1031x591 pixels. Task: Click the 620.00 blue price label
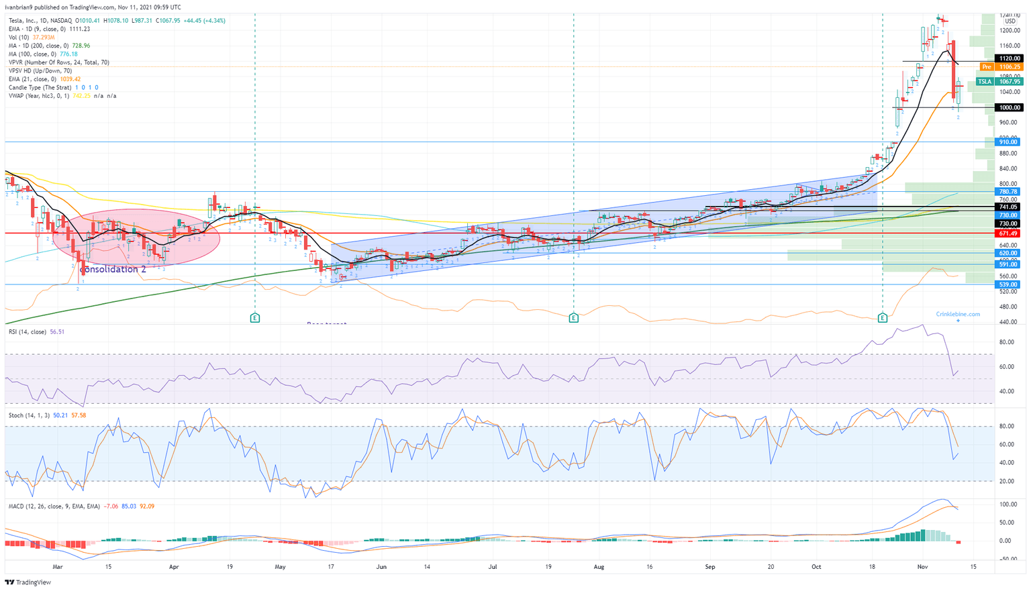(1009, 254)
